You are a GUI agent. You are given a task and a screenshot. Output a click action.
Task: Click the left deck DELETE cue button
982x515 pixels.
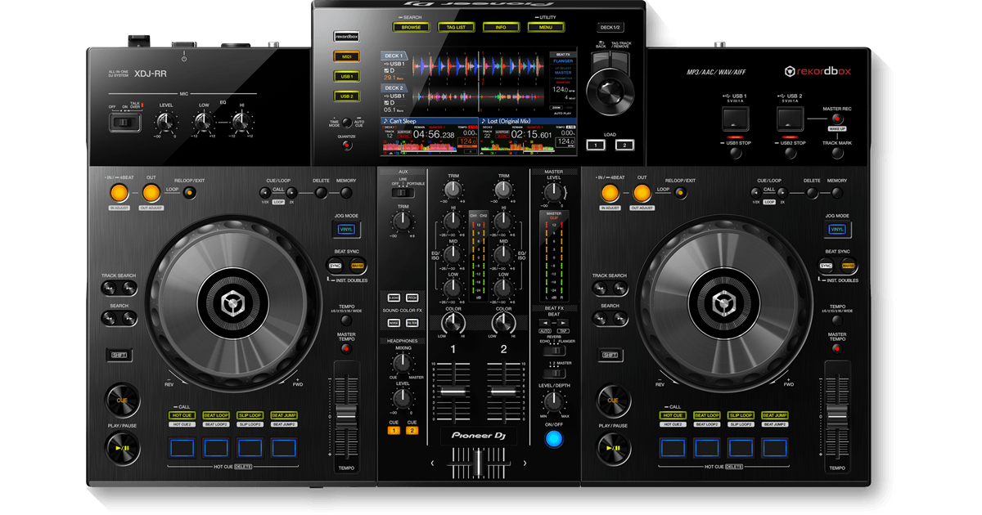321,194
